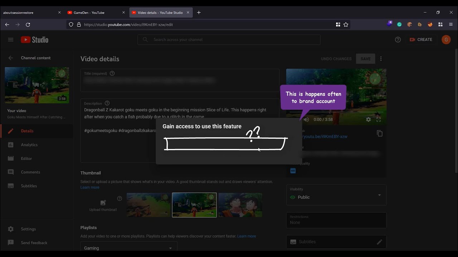
Task: Open Settings from the sidebar
Action: 36,229
